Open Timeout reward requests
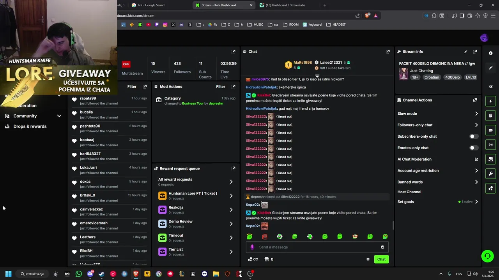This screenshot has width=499, height=280. [195, 238]
